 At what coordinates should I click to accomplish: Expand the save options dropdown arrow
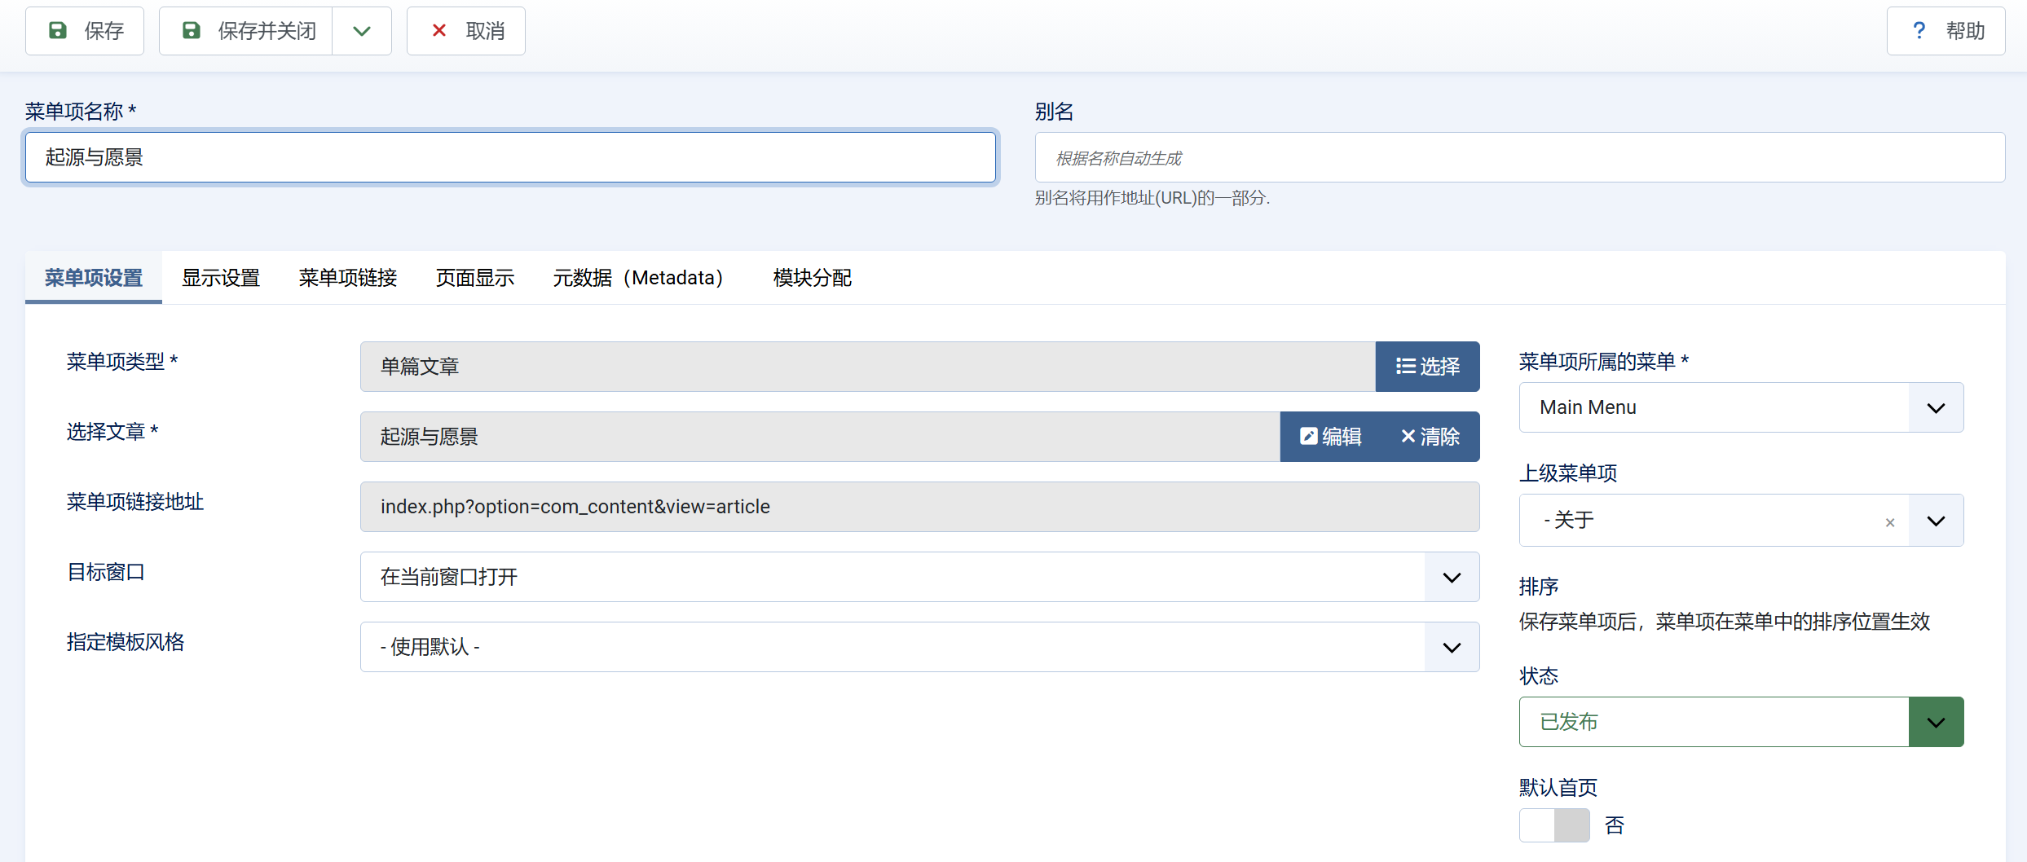click(x=362, y=31)
